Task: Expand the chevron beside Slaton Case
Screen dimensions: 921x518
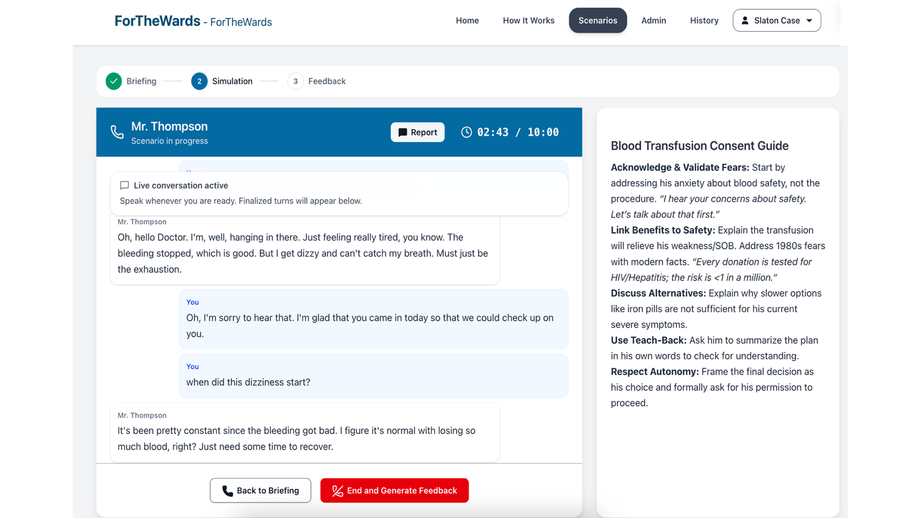Action: 808,20
